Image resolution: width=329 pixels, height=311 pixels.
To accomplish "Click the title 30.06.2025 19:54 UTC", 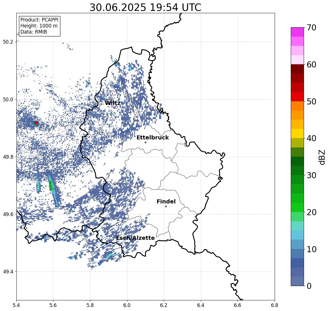I will click(145, 7).
